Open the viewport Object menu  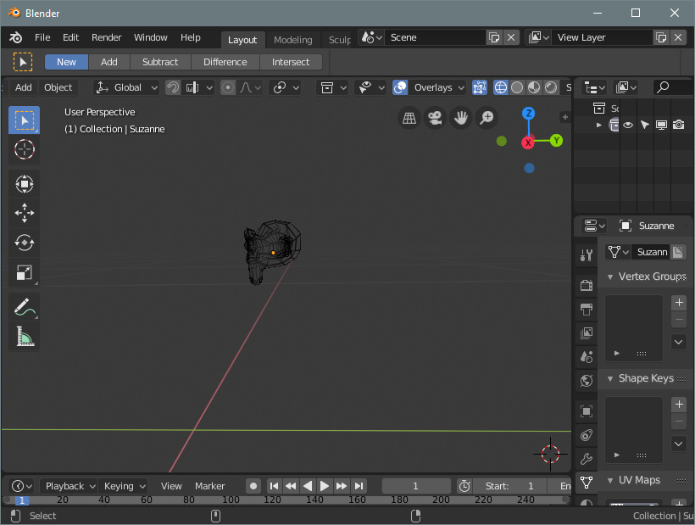pyautogui.click(x=58, y=87)
